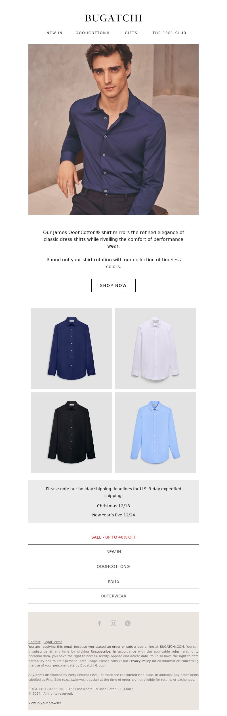
Task: Go to the OUTERWEAR category
Action: pyautogui.click(x=113, y=596)
